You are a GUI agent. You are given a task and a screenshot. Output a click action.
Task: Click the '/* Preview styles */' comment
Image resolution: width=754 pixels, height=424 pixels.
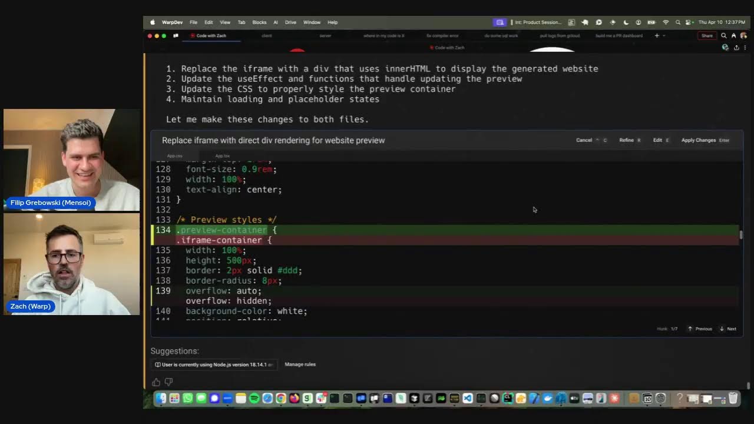pyautogui.click(x=226, y=220)
